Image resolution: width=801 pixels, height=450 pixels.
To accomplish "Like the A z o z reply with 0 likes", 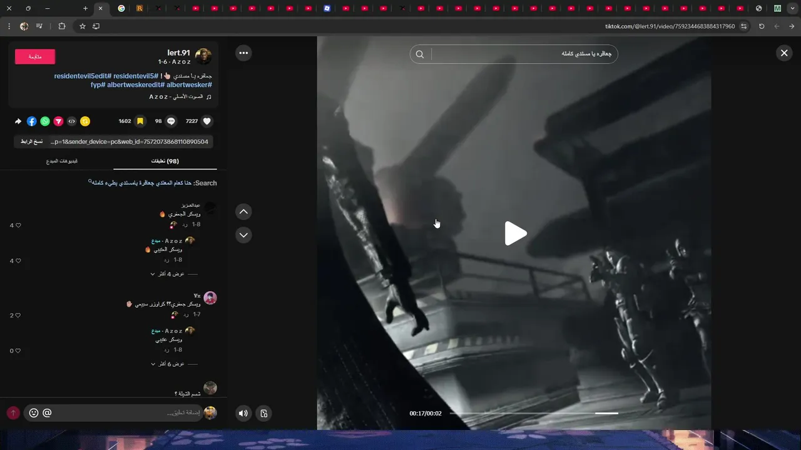I will point(18,351).
